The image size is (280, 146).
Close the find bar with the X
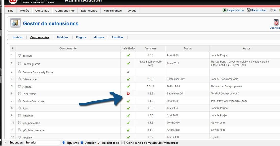pos(5,143)
